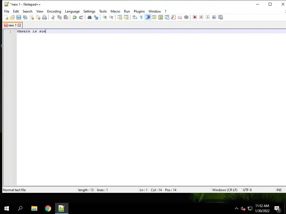This screenshot has width=286, height=214.
Task: Click 'length : 13' status entry
Action: pyautogui.click(x=86, y=190)
